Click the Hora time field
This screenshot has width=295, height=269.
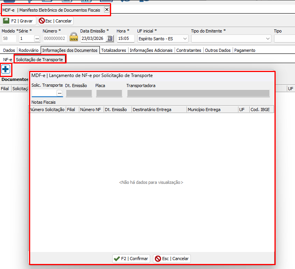[125, 38]
